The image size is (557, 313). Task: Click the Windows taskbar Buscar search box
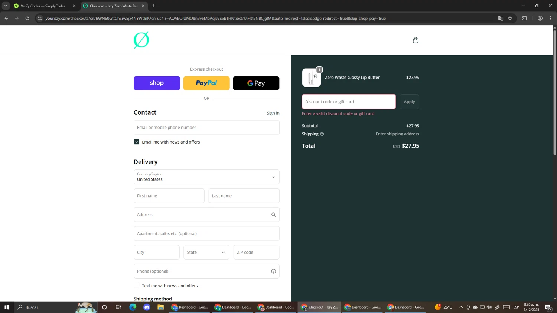point(56,307)
